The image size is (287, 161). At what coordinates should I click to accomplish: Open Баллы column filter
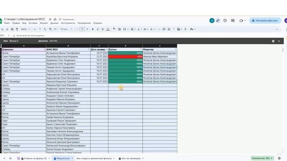pyautogui.click(x=141, y=50)
